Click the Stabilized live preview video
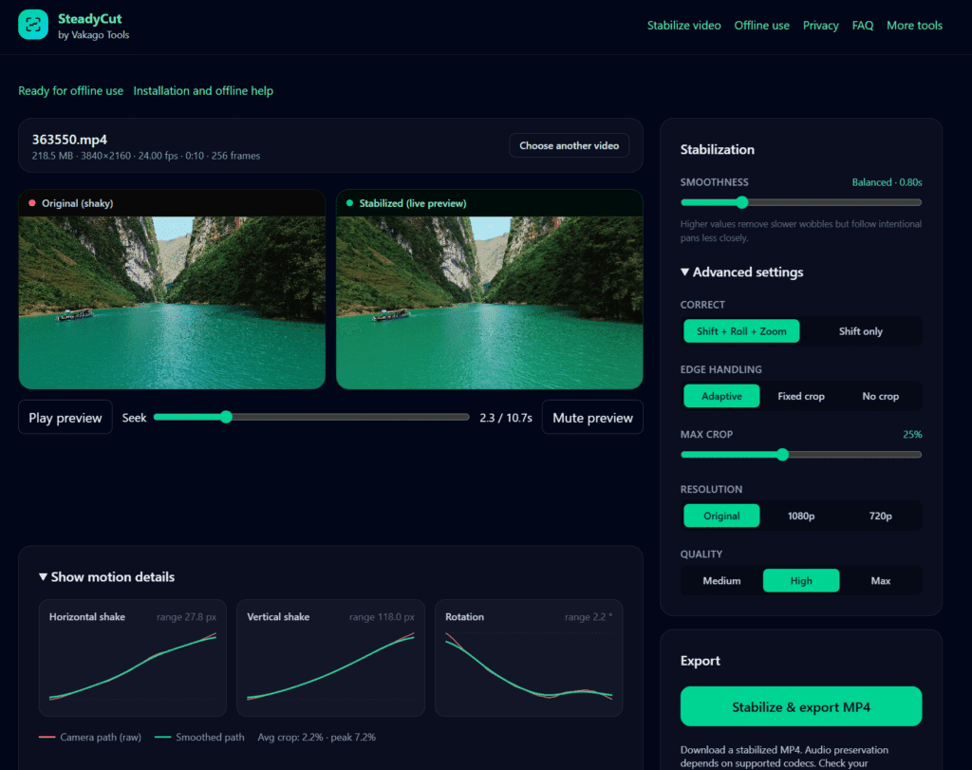 click(489, 303)
